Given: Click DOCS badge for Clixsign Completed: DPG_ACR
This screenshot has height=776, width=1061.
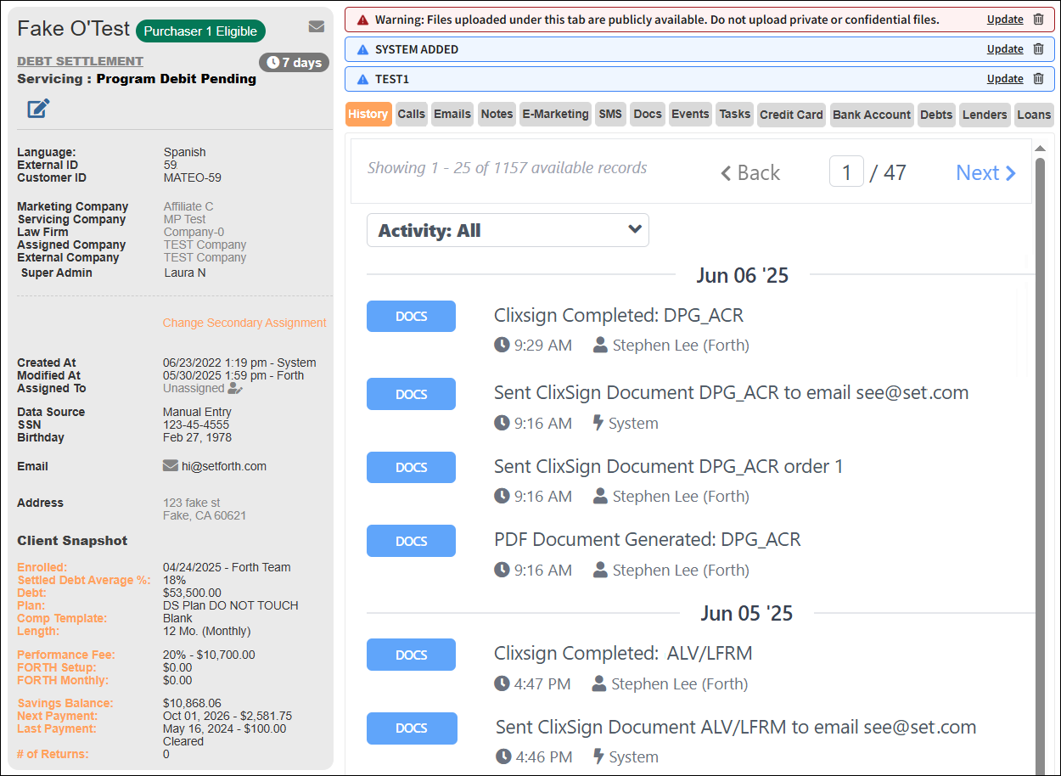Looking at the screenshot, I should pos(411,316).
